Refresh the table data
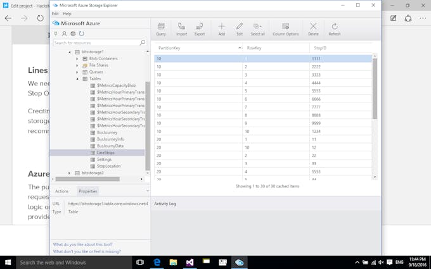Image resolution: width=431 pixels, height=269 pixels. 334,28
